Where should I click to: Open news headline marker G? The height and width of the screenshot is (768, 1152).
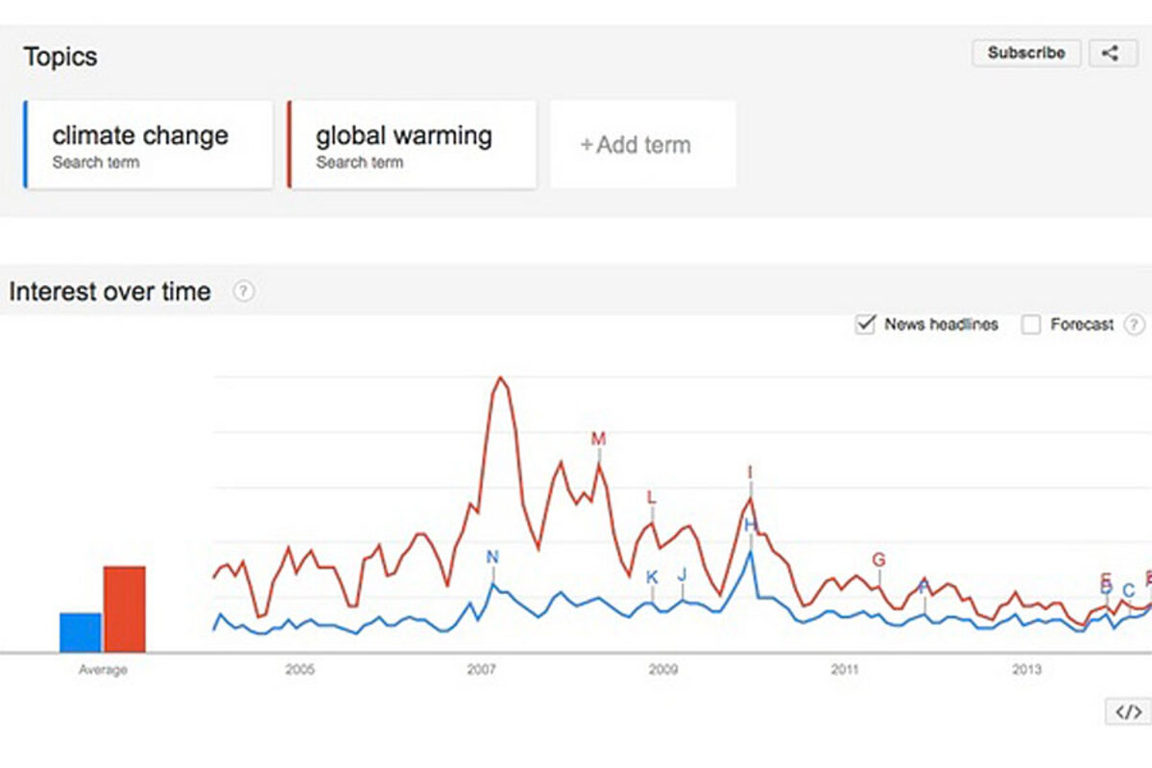pos(878,560)
